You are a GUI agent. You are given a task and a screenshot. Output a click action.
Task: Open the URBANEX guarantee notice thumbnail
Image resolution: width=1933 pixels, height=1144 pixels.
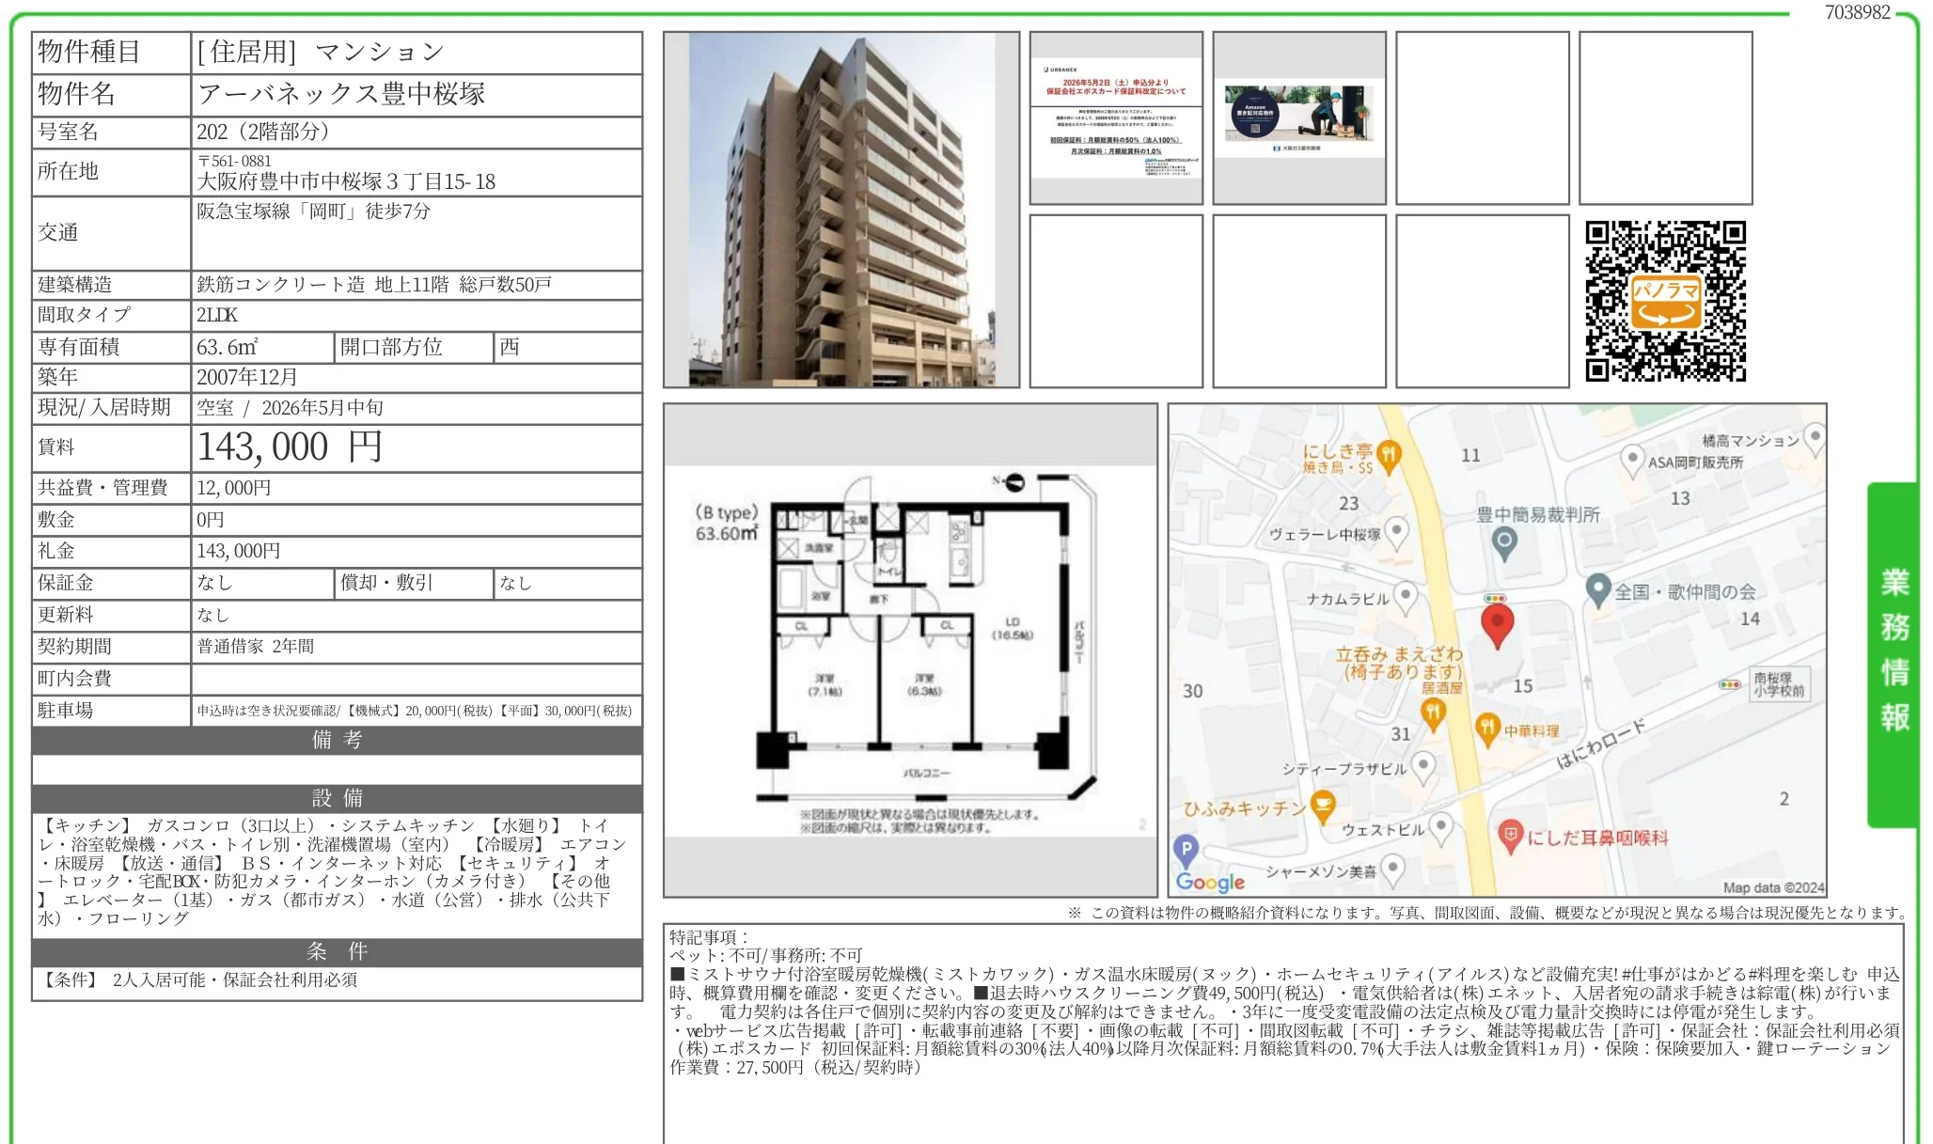(1116, 118)
